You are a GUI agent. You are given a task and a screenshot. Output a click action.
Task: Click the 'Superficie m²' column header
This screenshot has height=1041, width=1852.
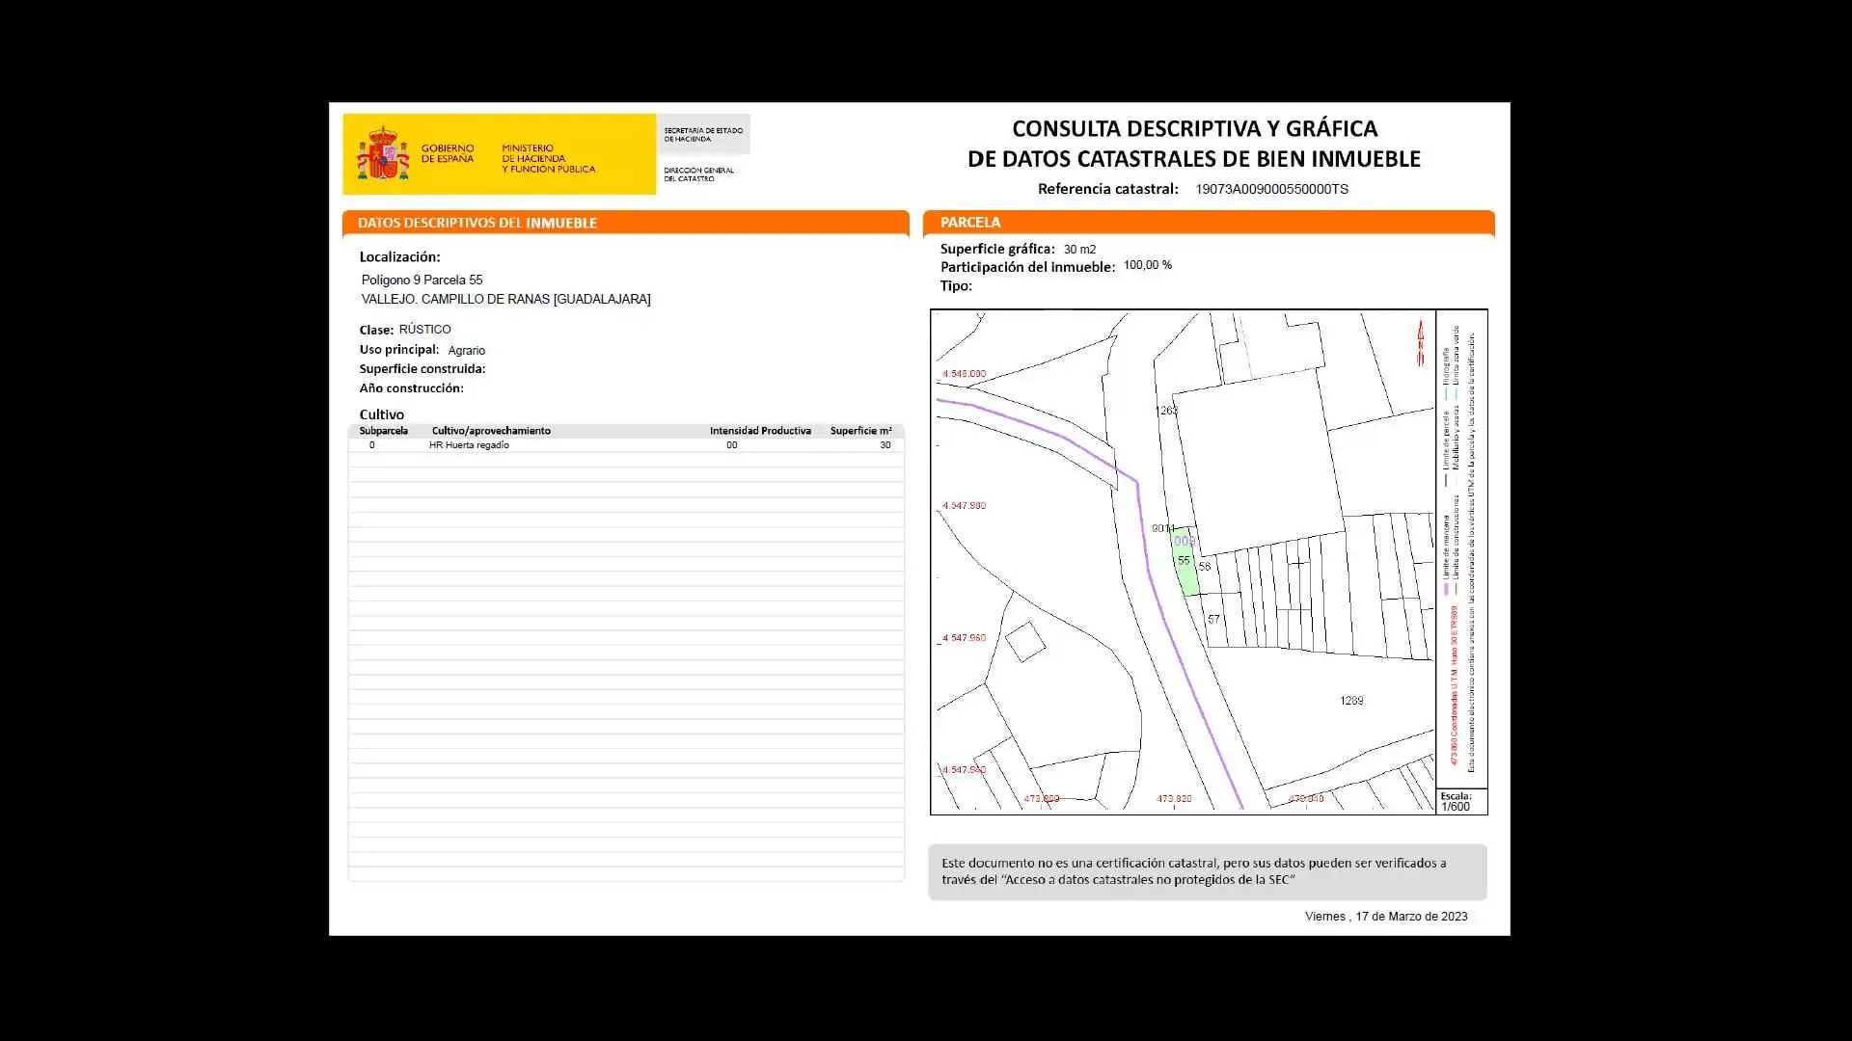[860, 431]
